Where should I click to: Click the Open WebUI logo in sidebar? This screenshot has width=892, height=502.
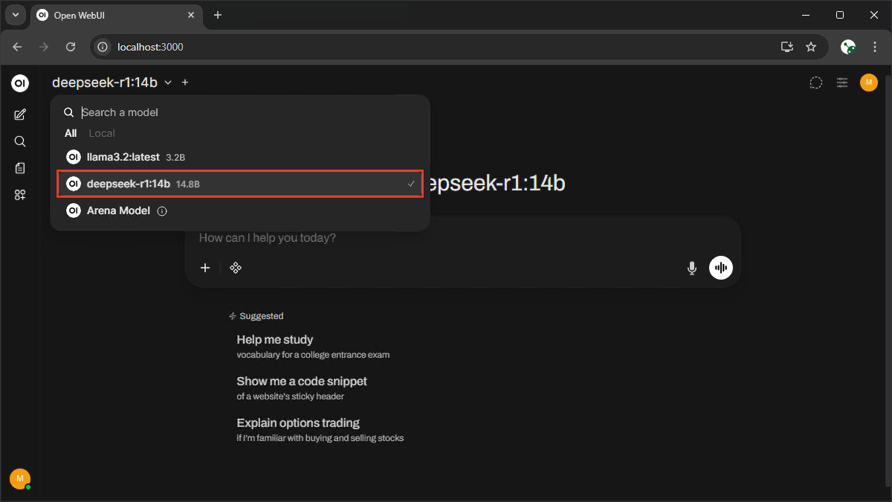[20, 83]
